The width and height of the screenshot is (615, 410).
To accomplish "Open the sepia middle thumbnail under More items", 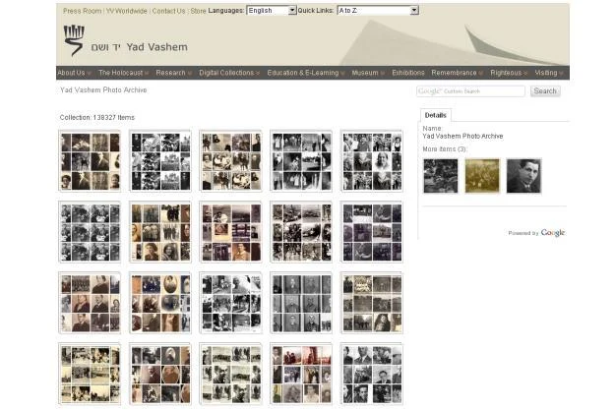I will (482, 176).
